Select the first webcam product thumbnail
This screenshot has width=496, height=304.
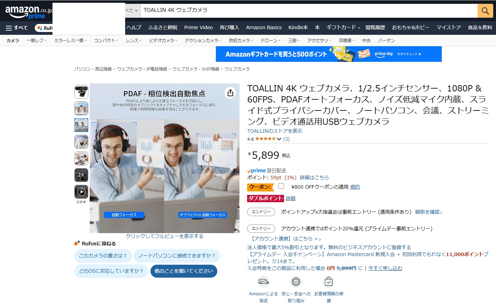(x=81, y=92)
